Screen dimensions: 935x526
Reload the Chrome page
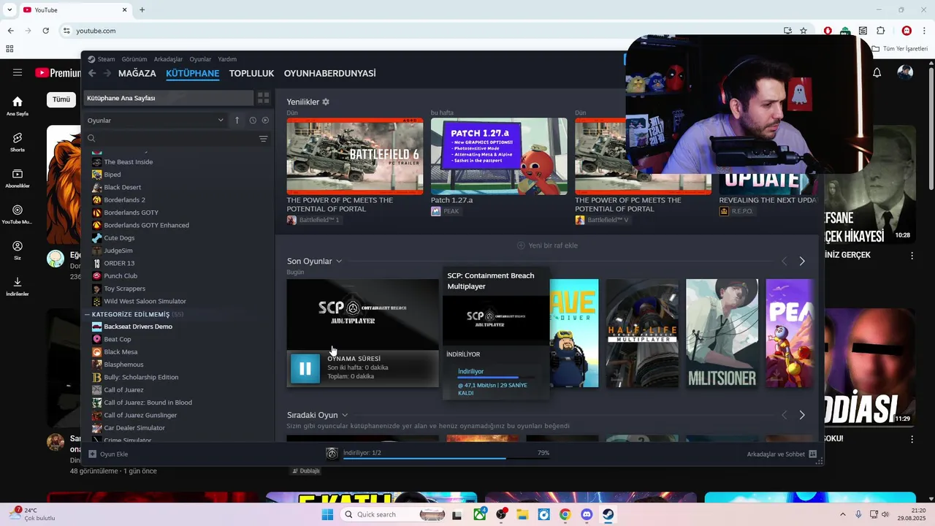coord(45,31)
